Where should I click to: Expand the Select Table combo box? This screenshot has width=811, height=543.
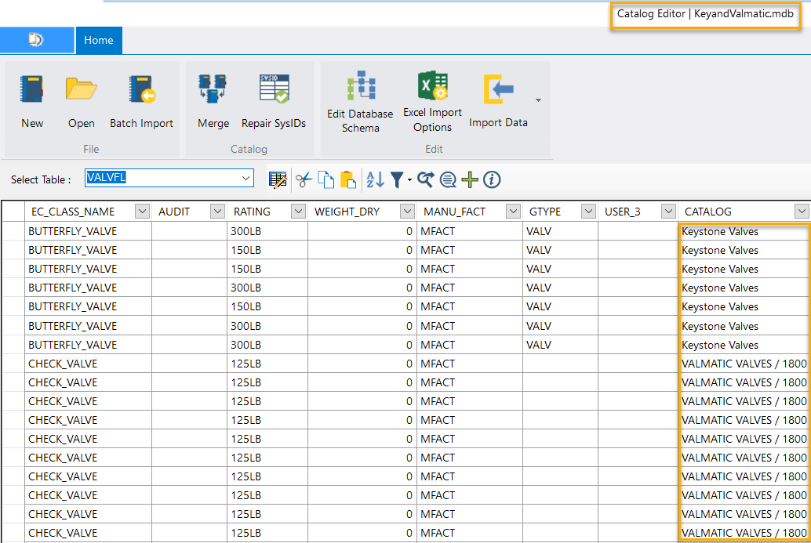(246, 179)
